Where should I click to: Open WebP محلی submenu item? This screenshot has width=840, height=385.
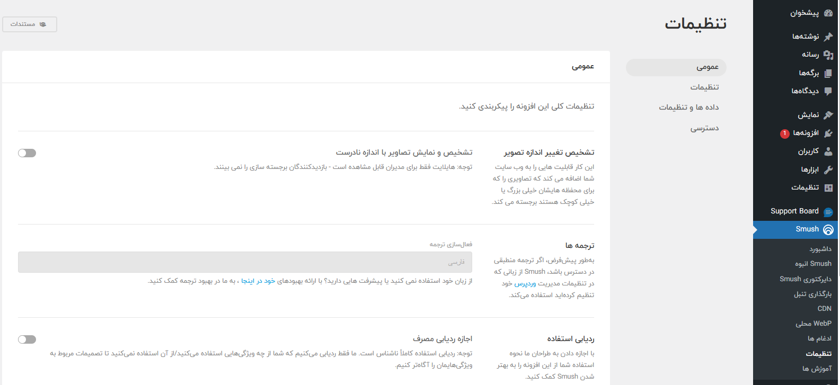coord(814,324)
